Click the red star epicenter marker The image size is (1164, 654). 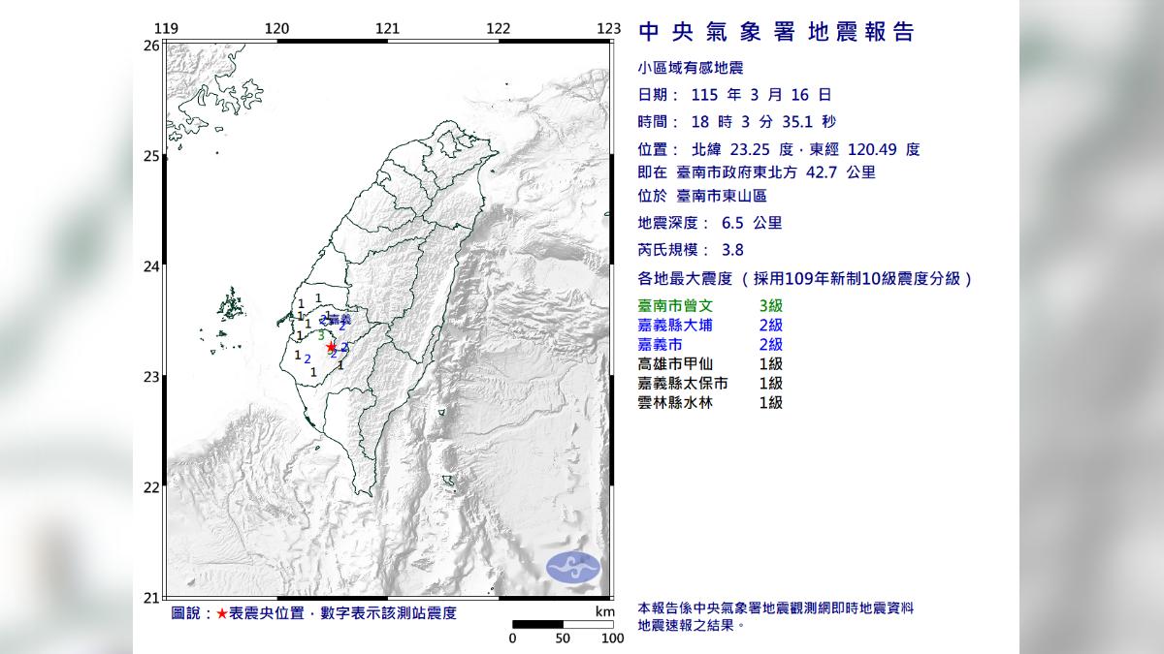(x=332, y=347)
